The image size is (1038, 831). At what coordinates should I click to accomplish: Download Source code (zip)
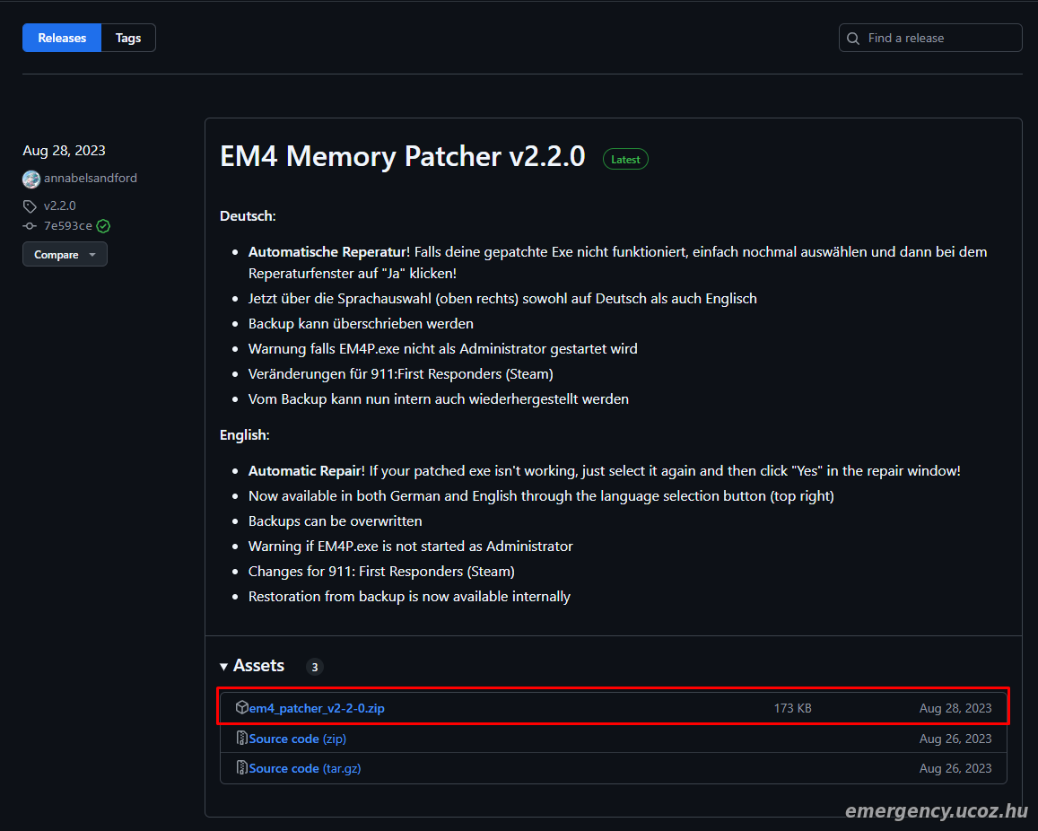[x=297, y=739]
